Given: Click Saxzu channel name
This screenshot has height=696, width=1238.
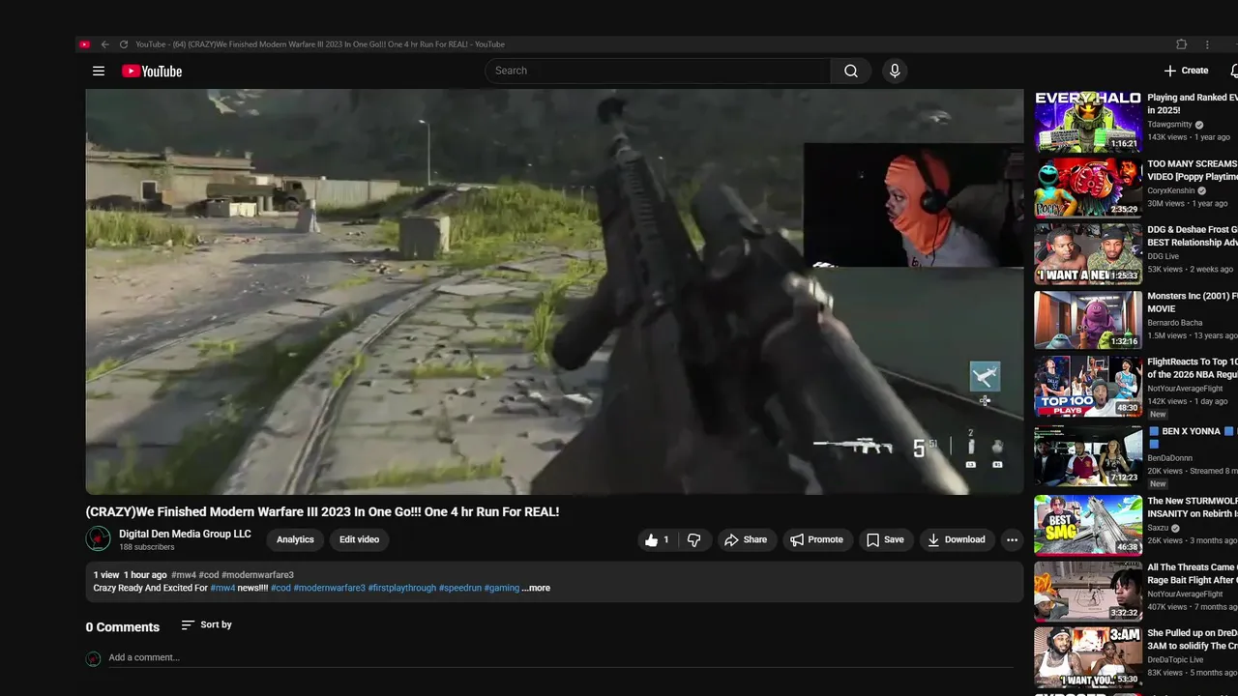Looking at the screenshot, I should click(x=1159, y=529).
